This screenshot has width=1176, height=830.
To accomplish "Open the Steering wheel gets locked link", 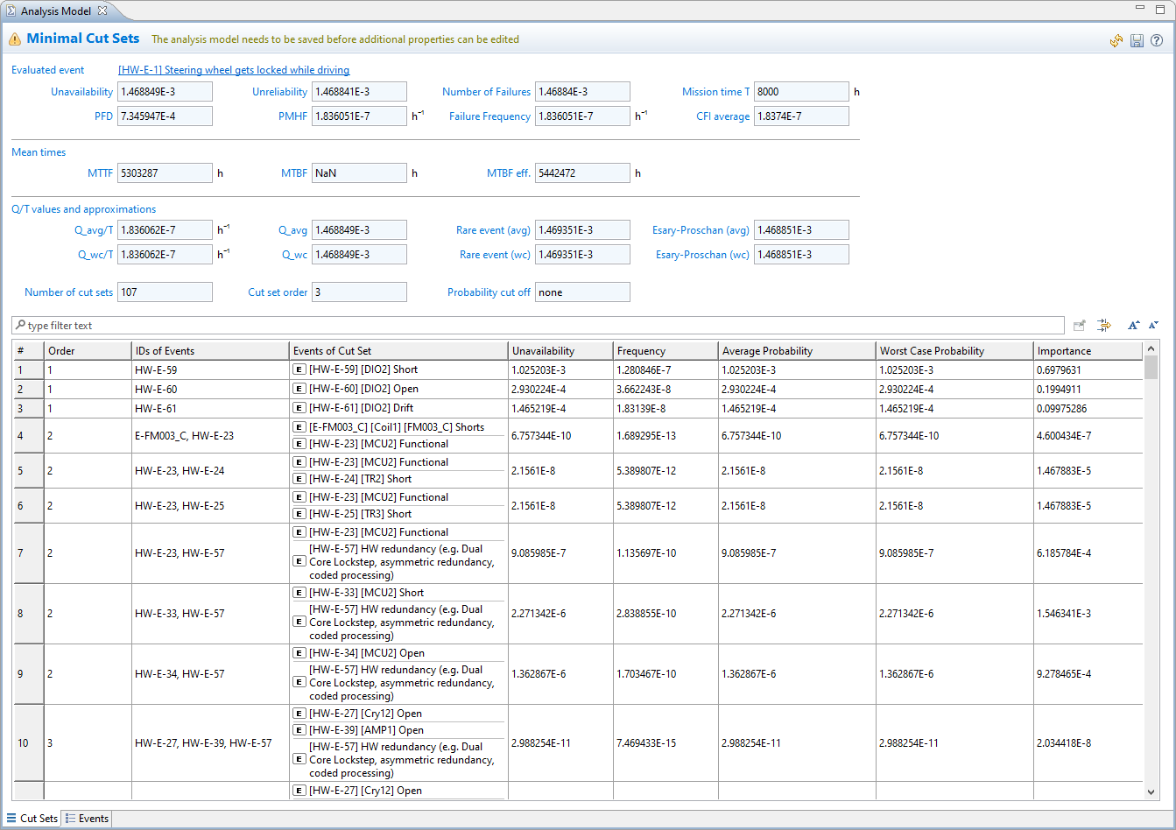I will tap(234, 70).
